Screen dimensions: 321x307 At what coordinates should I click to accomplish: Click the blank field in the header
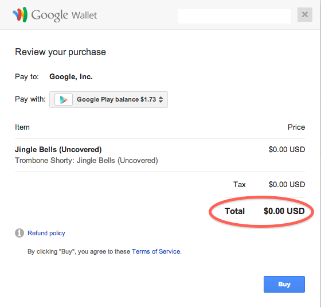[234, 16]
